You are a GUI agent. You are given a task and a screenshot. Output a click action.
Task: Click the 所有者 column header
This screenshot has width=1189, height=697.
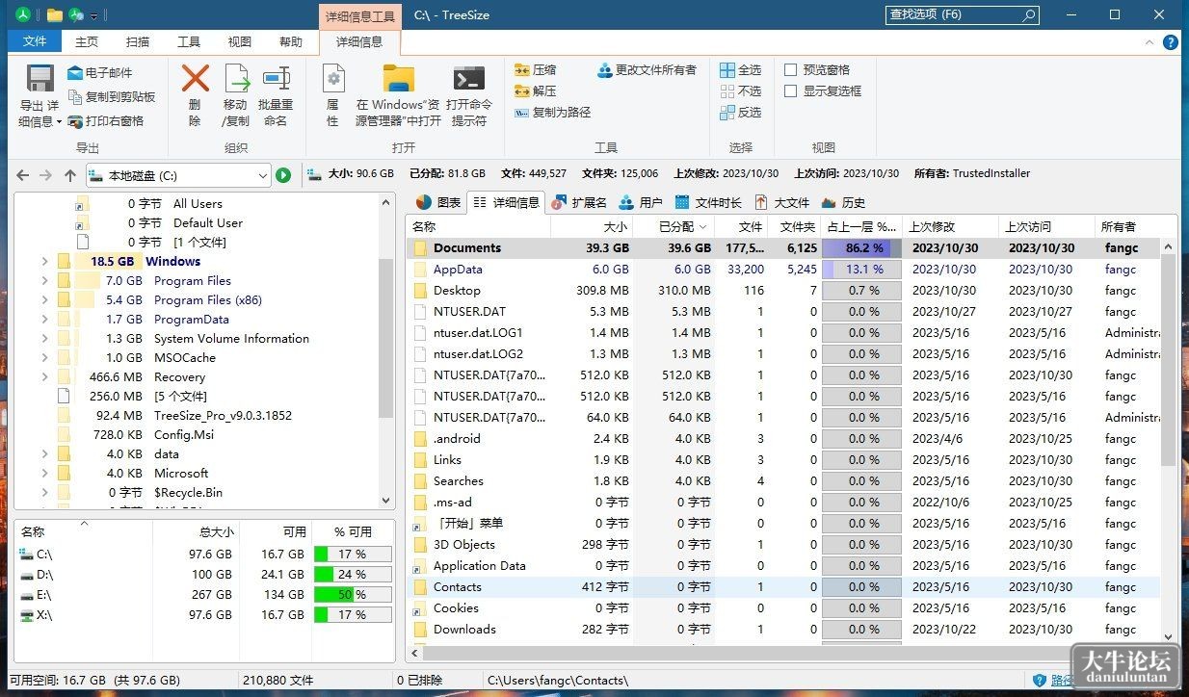coord(1127,226)
